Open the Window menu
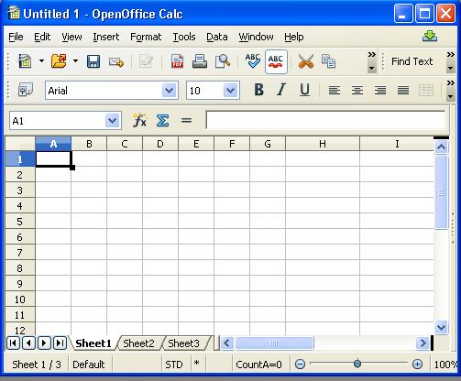 256,37
